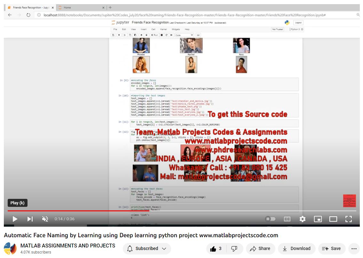Enable miniplayer mode
This screenshot has height=258, width=363.
(x=318, y=219)
